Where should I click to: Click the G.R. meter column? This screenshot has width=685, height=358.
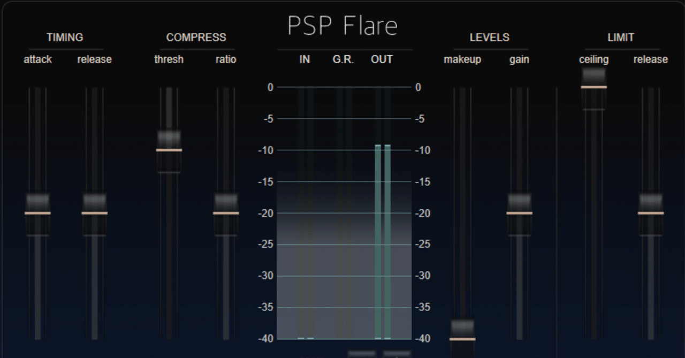click(342, 214)
